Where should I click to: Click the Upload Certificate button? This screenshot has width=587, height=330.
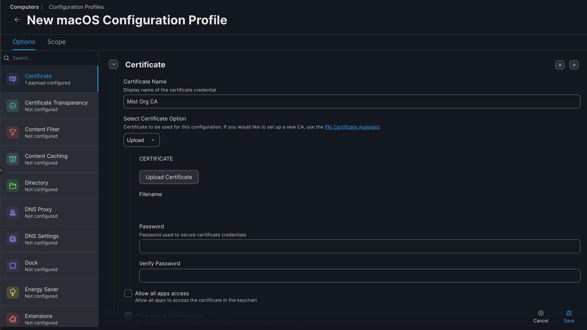point(169,177)
